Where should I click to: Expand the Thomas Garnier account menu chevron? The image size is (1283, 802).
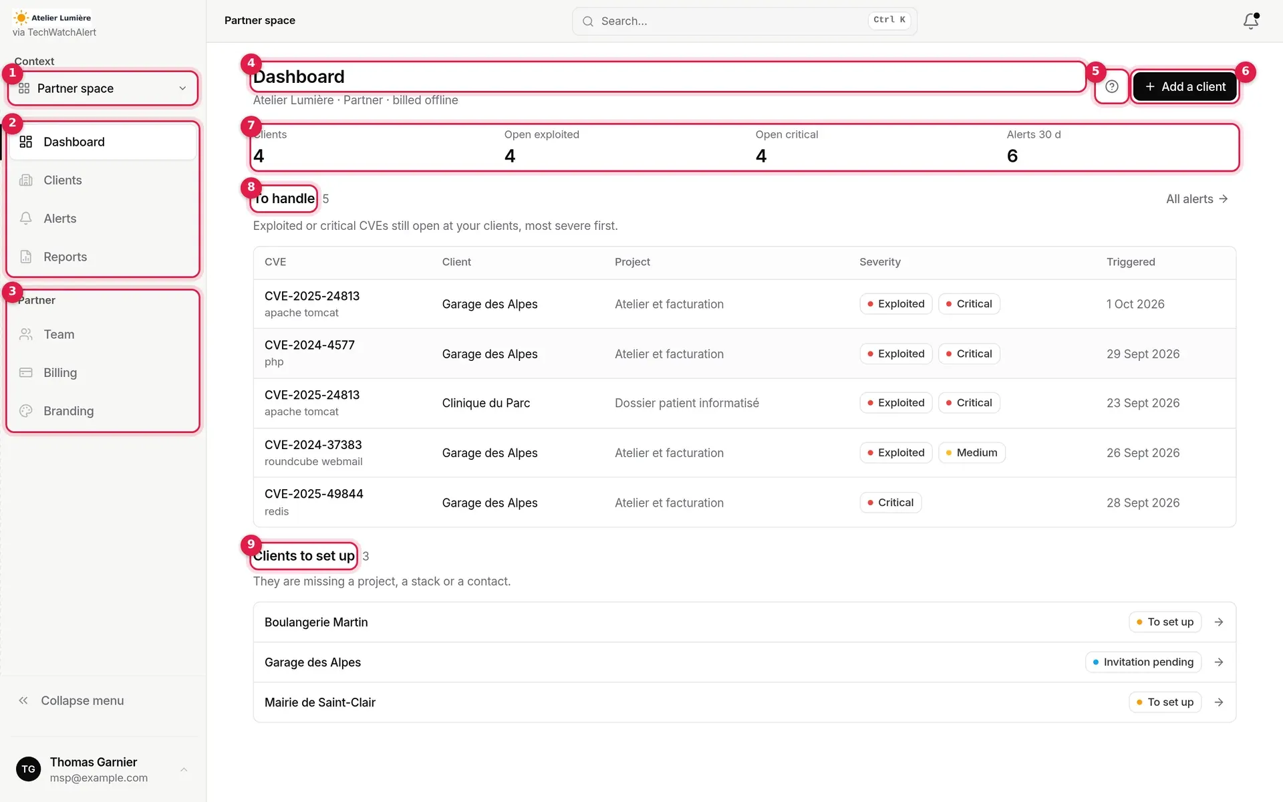pos(184,769)
